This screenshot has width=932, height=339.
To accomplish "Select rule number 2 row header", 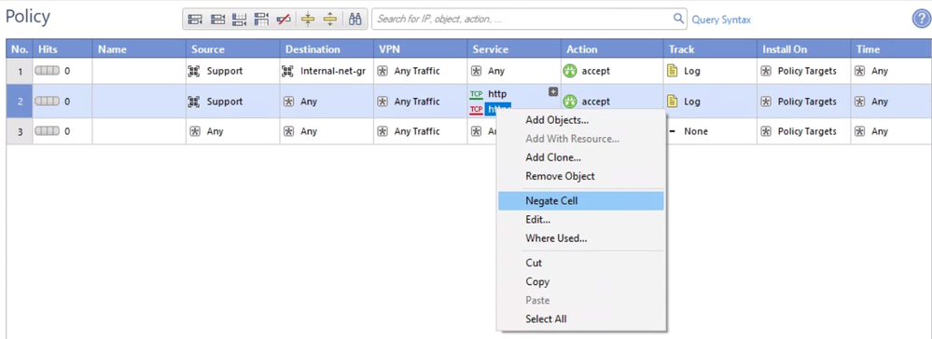I will pyautogui.click(x=20, y=102).
